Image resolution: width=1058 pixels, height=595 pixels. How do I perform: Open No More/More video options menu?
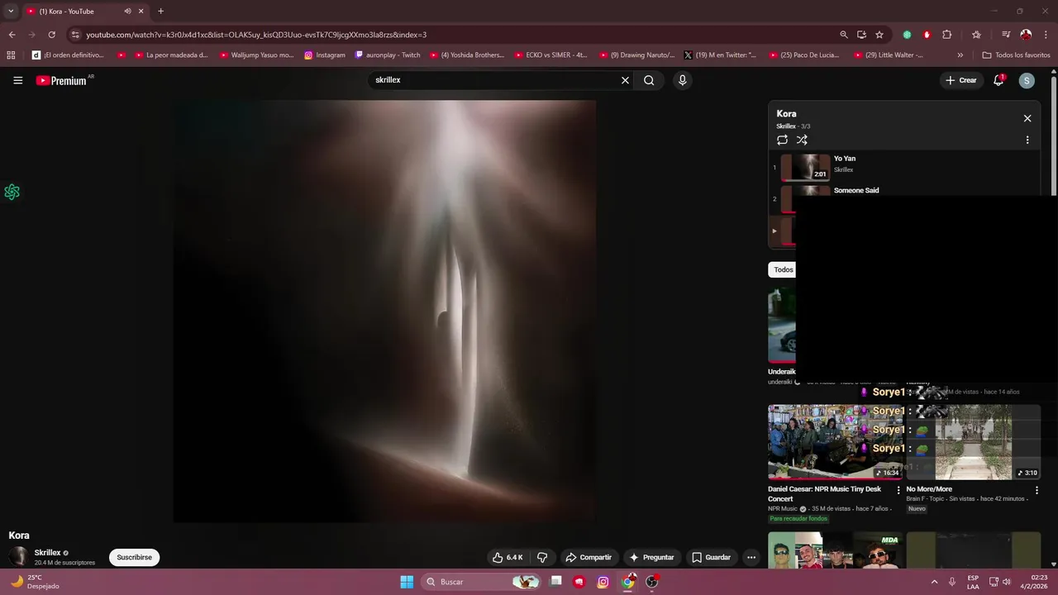[1037, 490]
